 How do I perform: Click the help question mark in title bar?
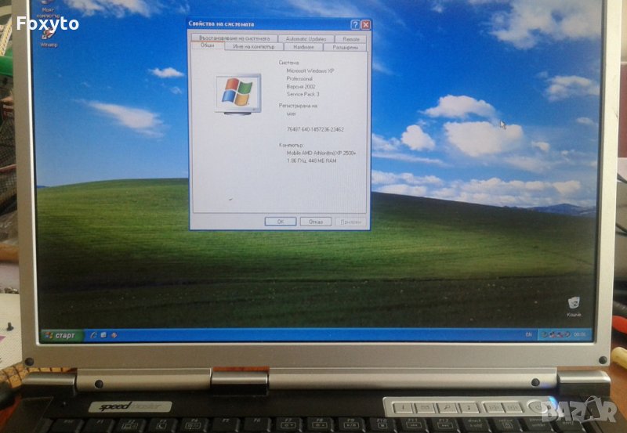355,25
